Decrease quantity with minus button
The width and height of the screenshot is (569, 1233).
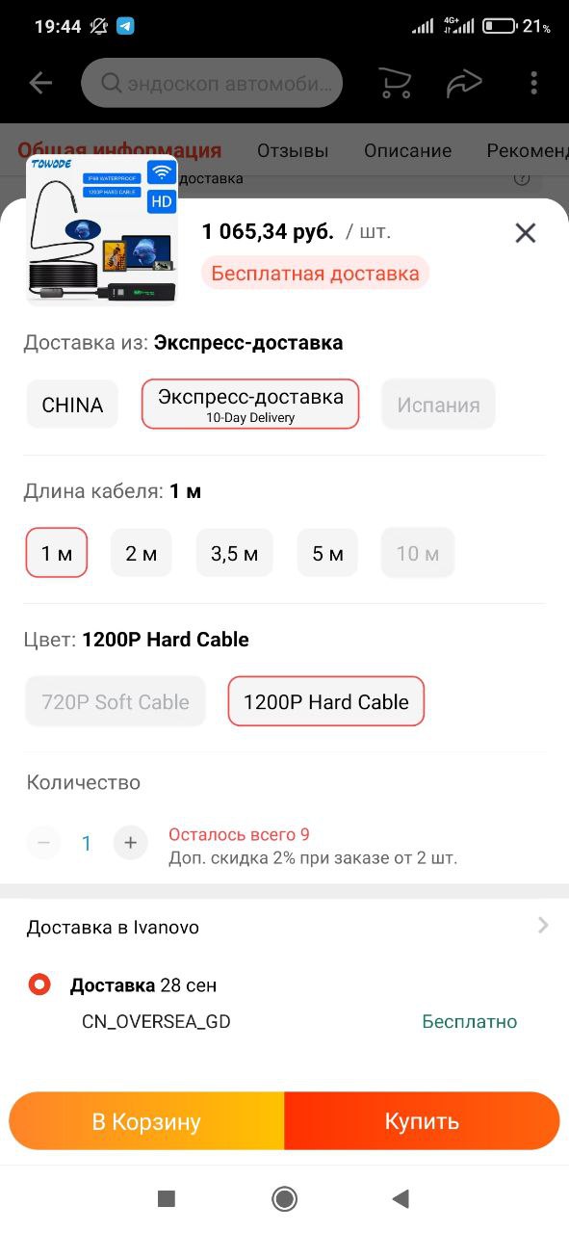[43, 844]
